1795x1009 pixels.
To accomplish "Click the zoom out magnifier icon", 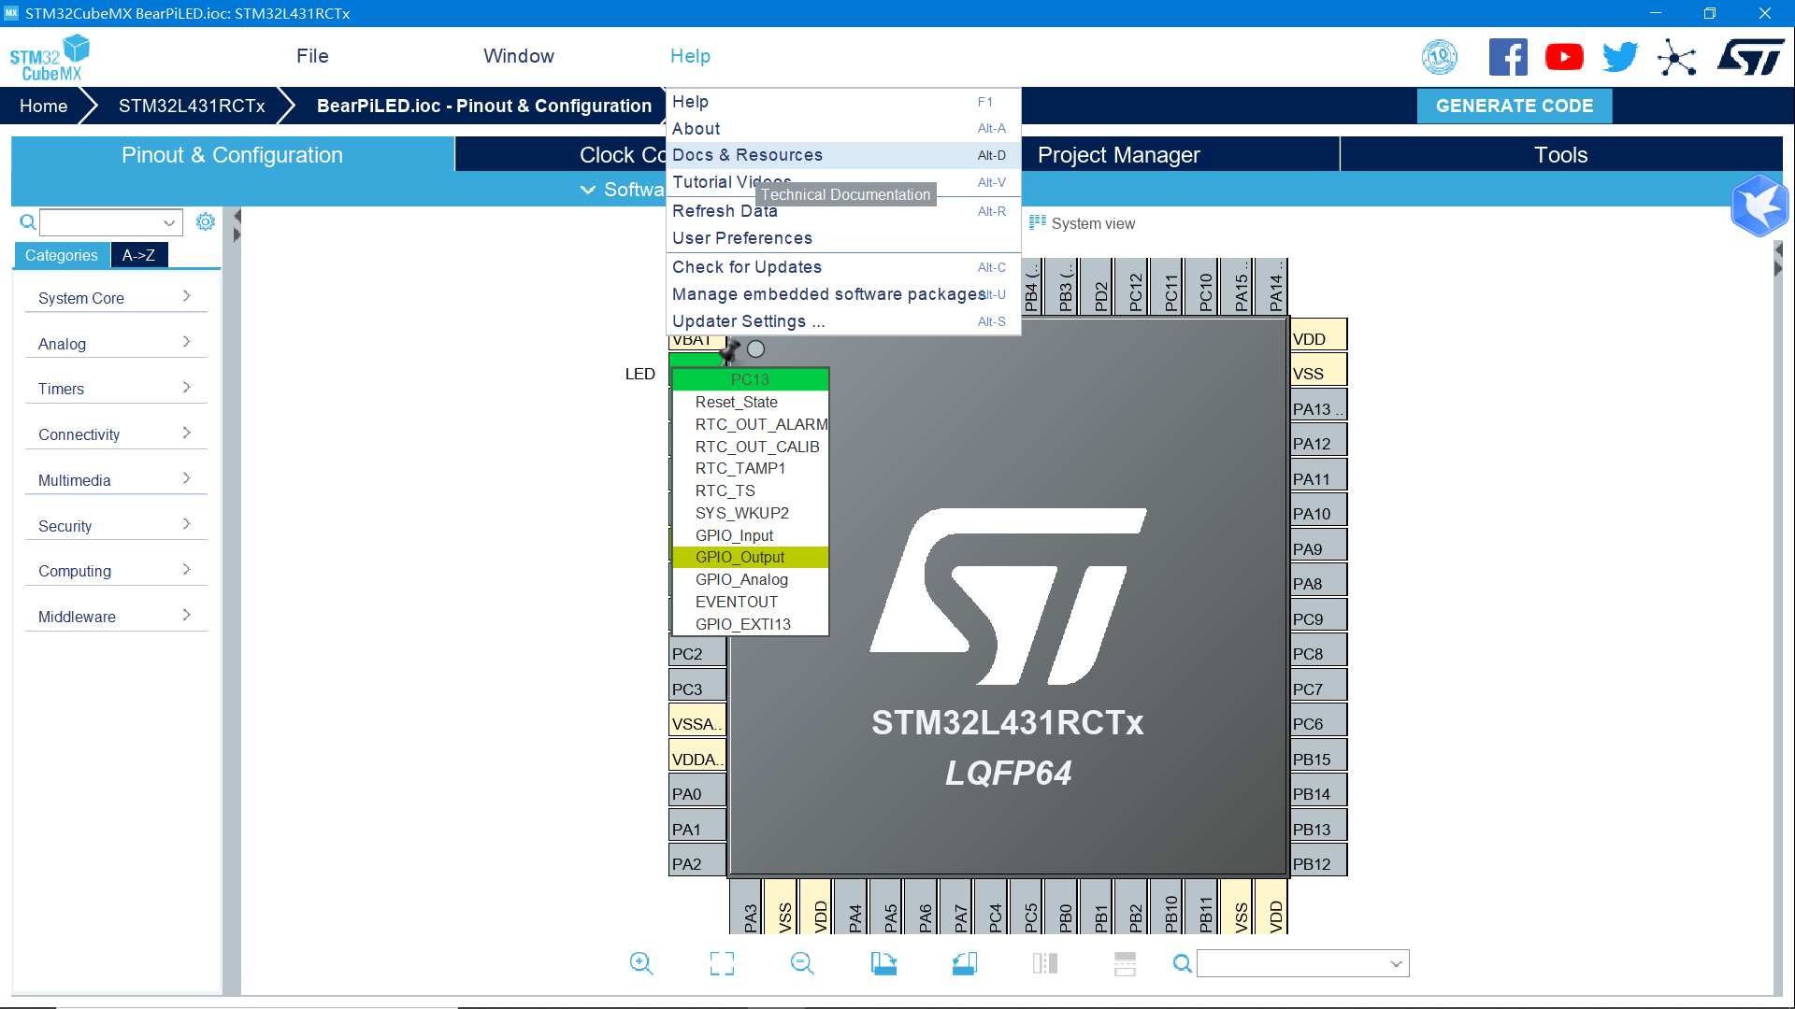I will pyautogui.click(x=802, y=963).
